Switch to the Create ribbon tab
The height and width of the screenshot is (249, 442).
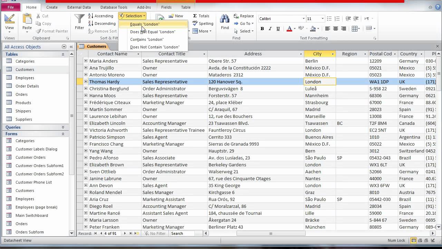52,7
